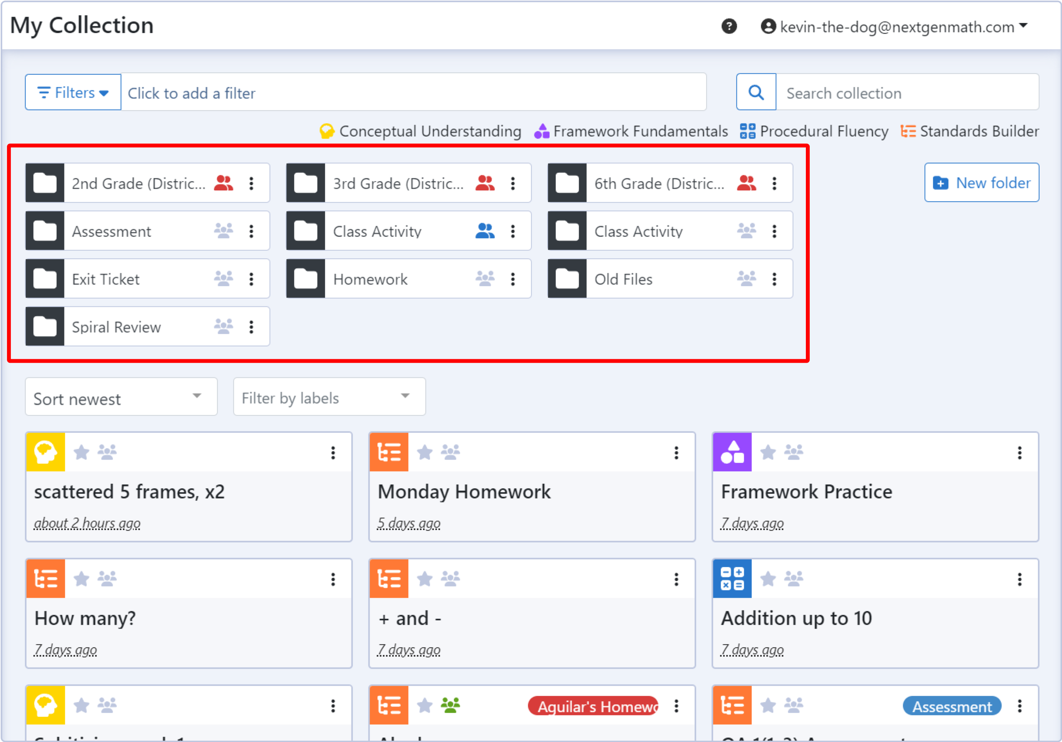
Task: Click the blue sharing icon on Class Activity folder
Action: (485, 231)
